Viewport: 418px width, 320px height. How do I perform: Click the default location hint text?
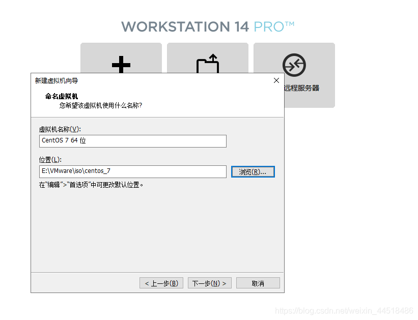tap(91, 185)
